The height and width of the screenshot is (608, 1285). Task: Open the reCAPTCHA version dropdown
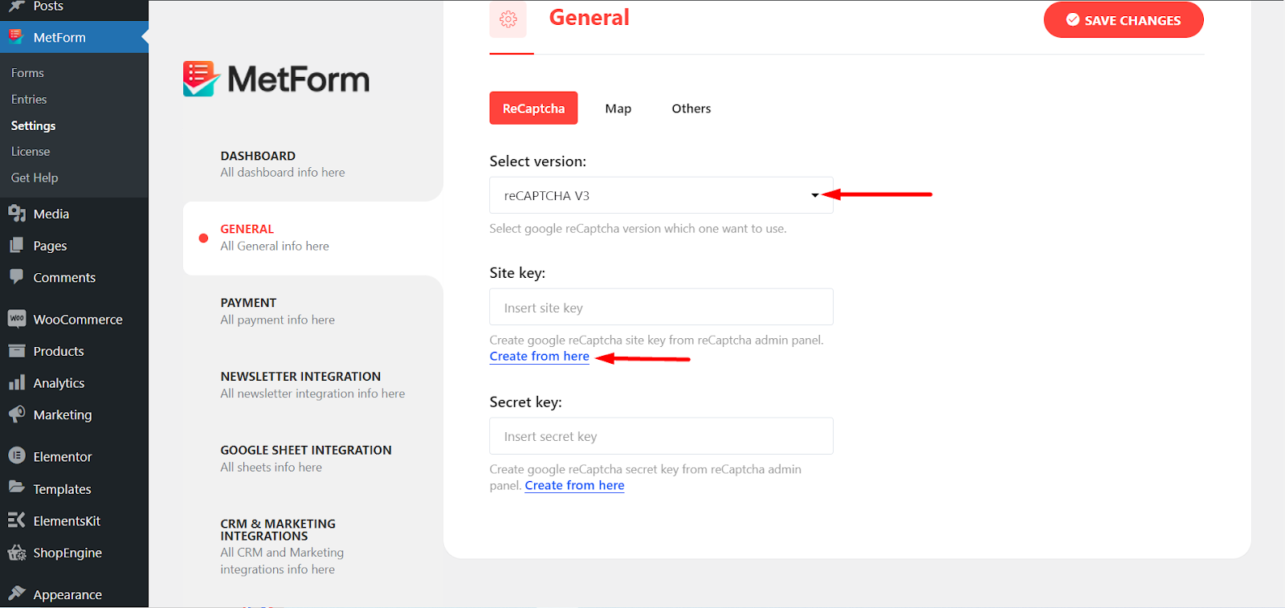pyautogui.click(x=661, y=195)
